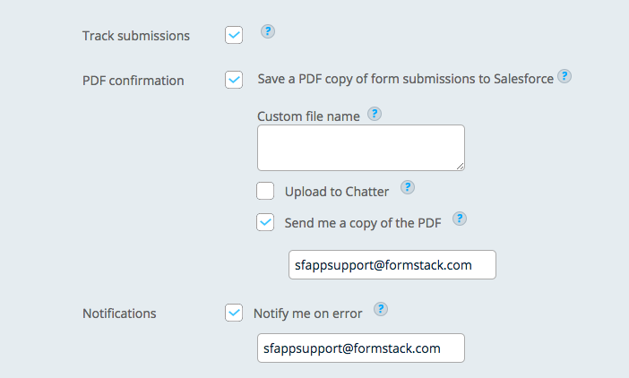
Task: Click help icon next to Send me a copy
Action: [x=460, y=219]
